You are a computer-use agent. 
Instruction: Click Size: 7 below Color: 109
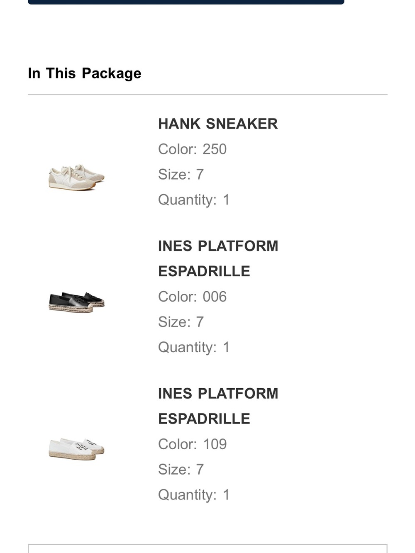coord(181,469)
